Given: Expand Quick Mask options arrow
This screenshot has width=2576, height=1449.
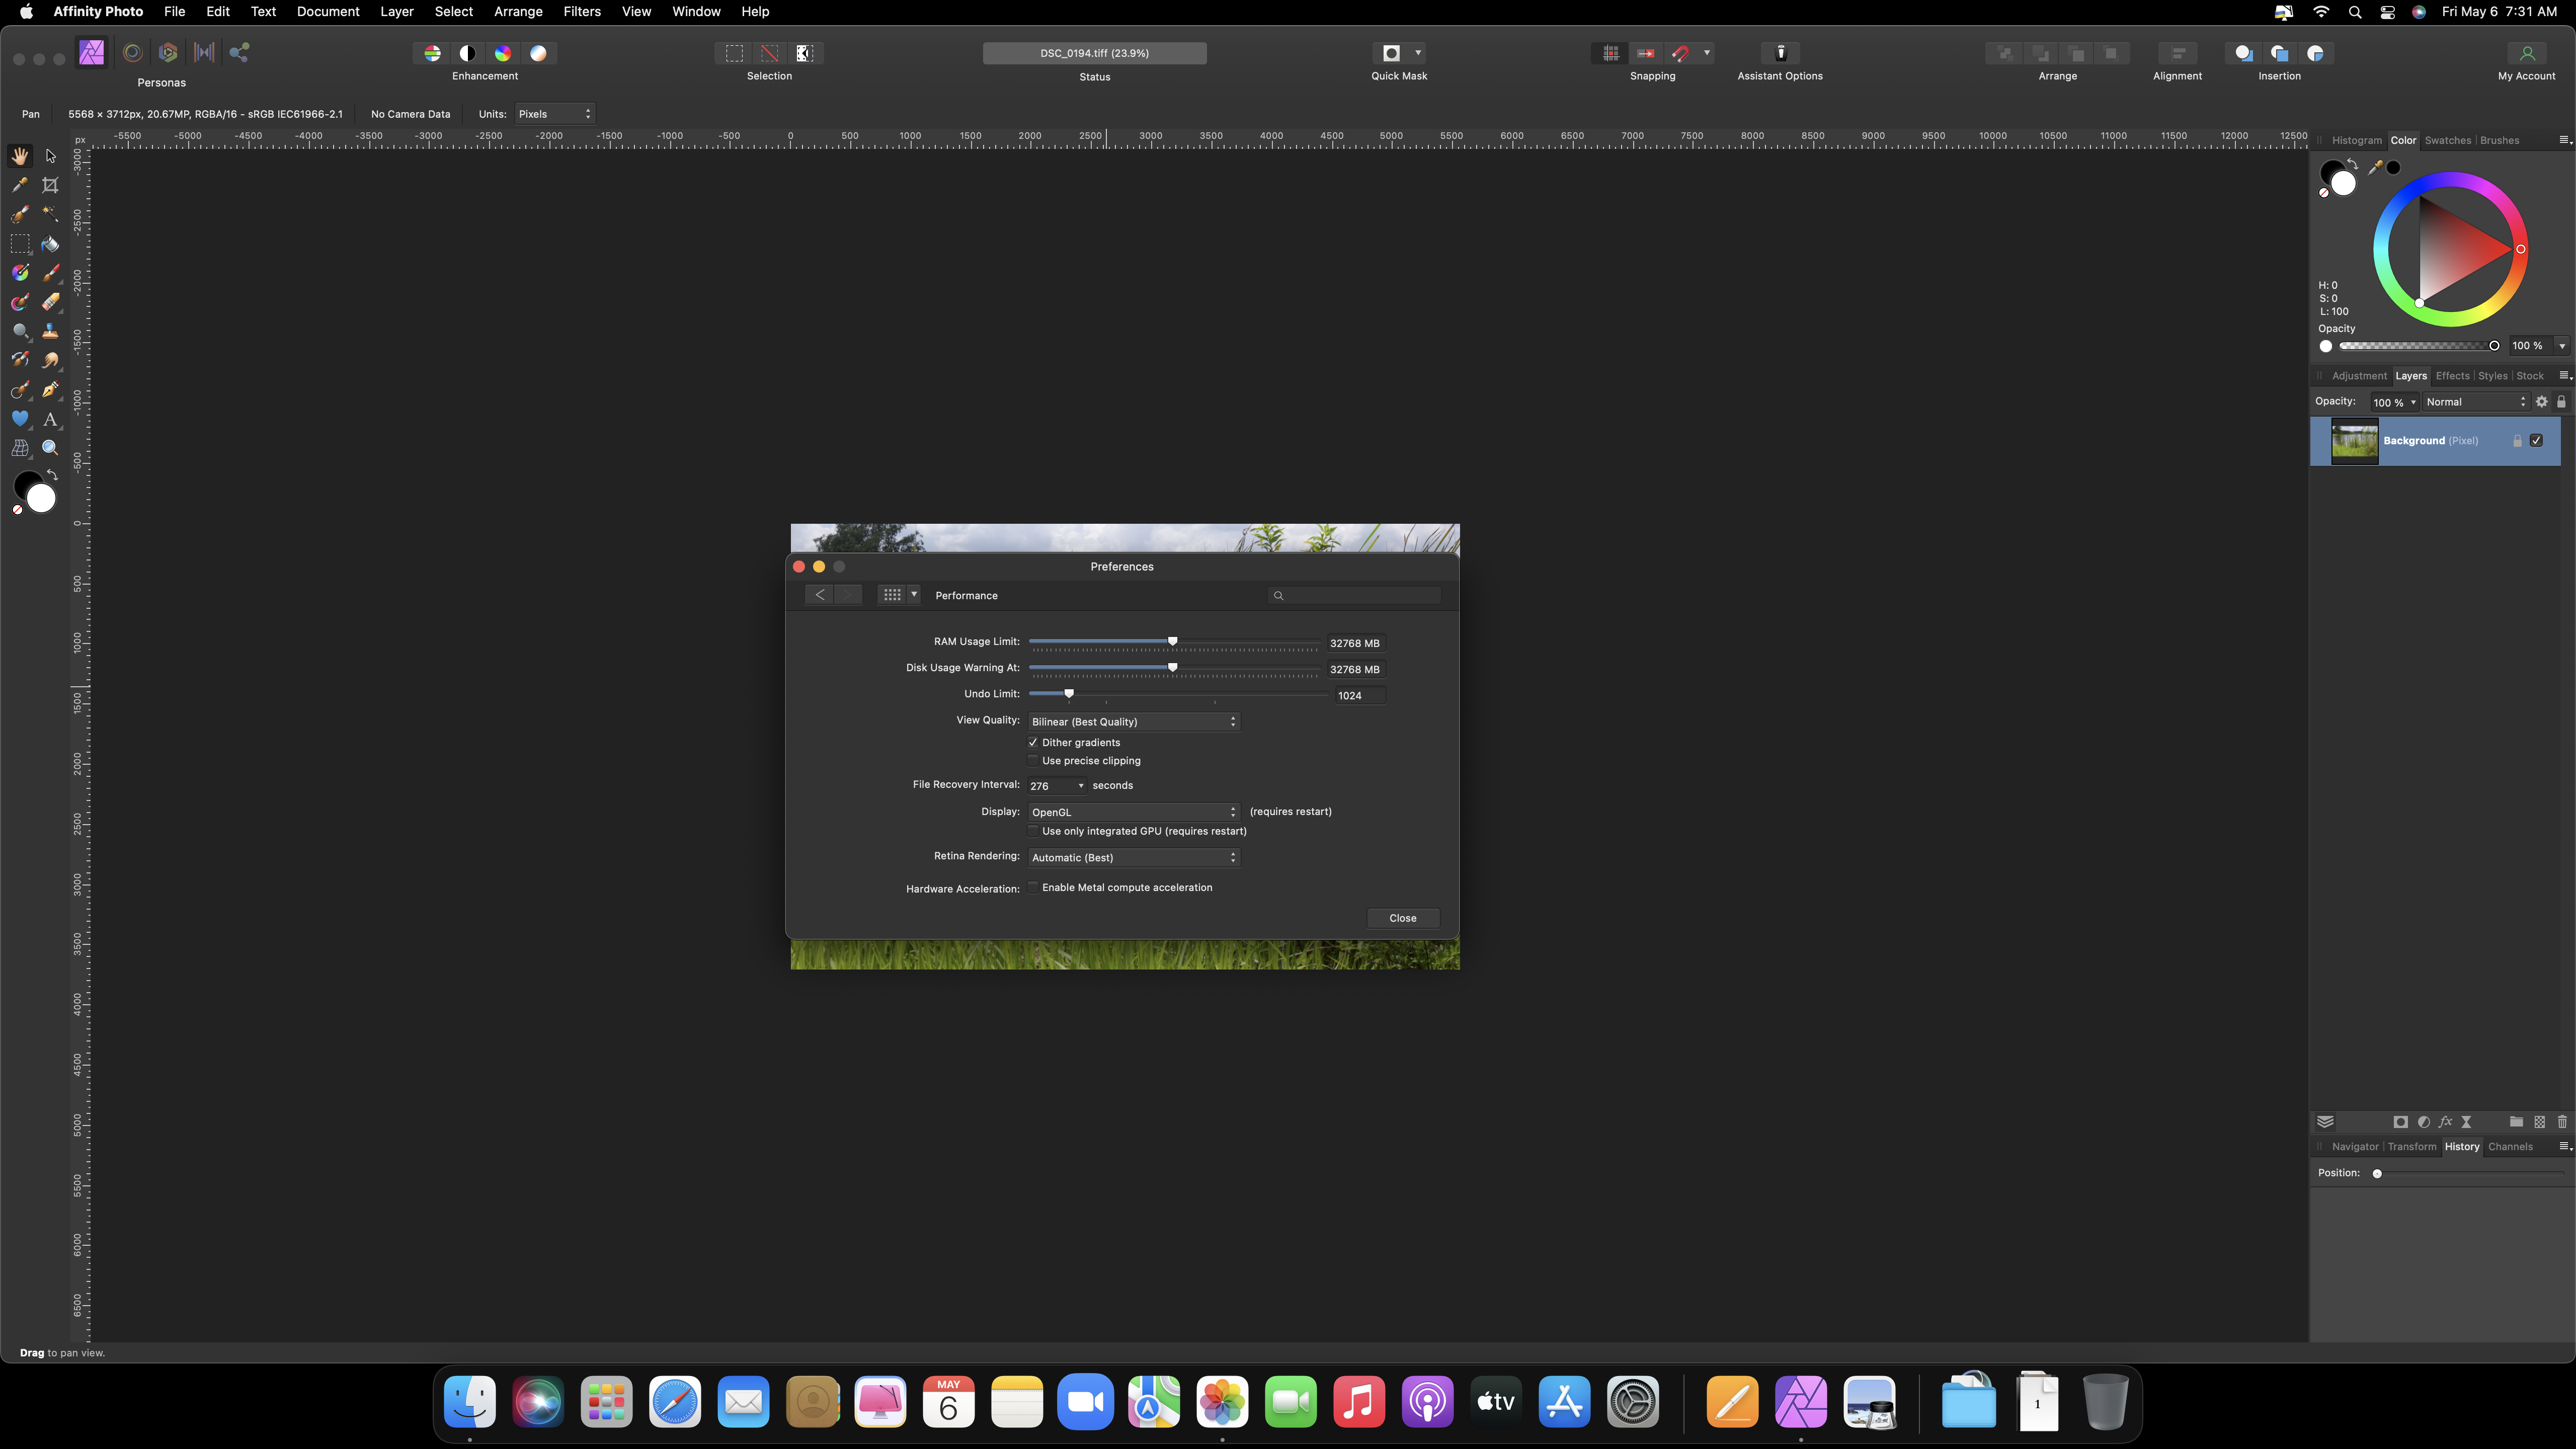Looking at the screenshot, I should (x=1418, y=53).
